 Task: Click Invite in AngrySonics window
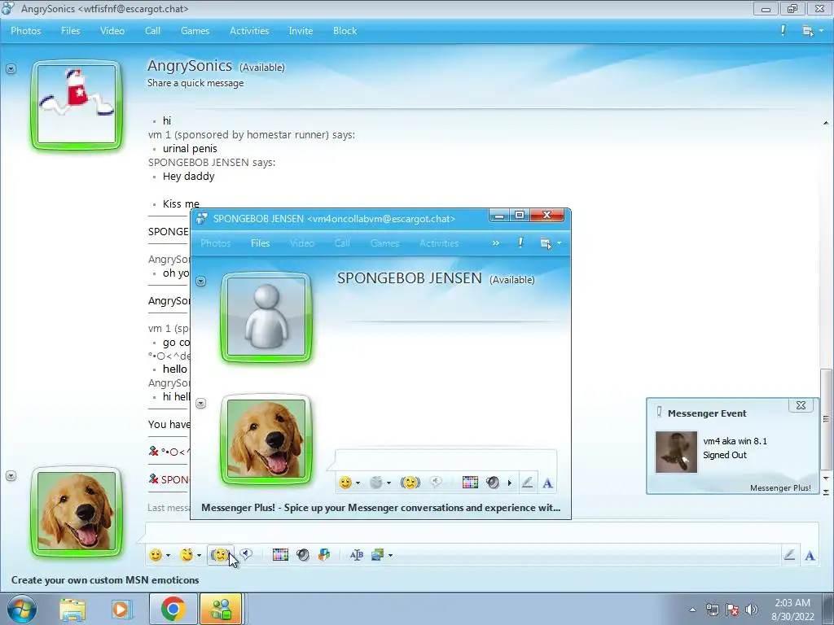[301, 31]
